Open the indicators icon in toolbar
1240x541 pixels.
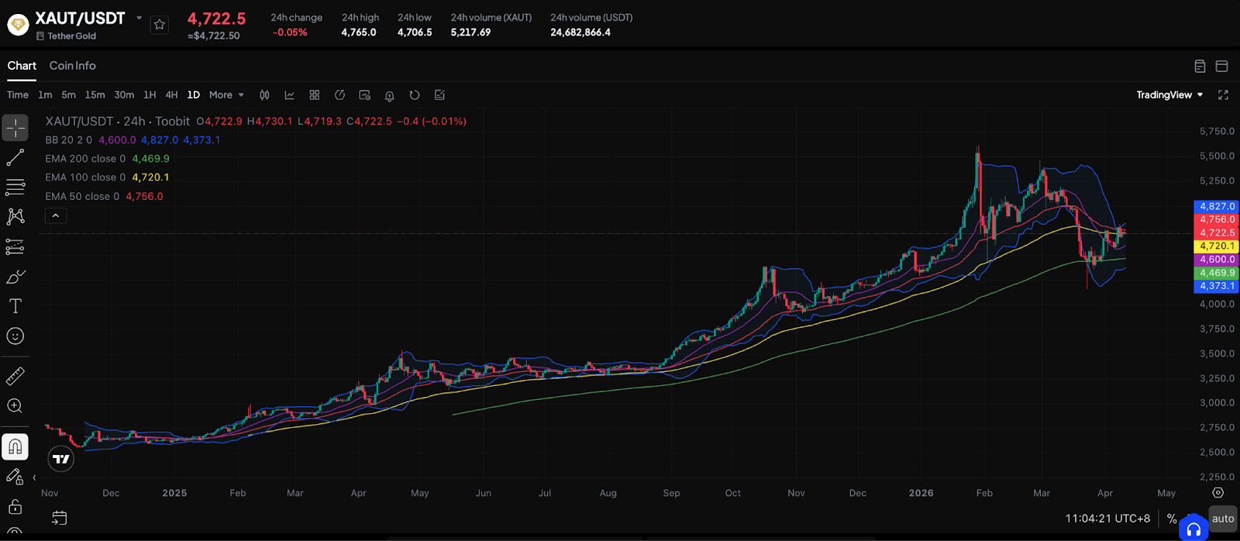[289, 95]
